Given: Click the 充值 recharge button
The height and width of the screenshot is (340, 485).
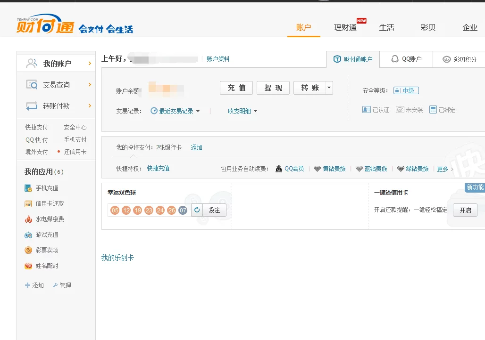Looking at the screenshot, I should point(236,88).
